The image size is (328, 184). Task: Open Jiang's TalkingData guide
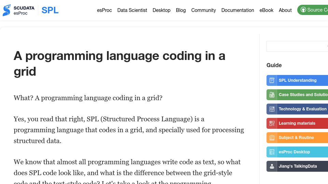point(297,166)
